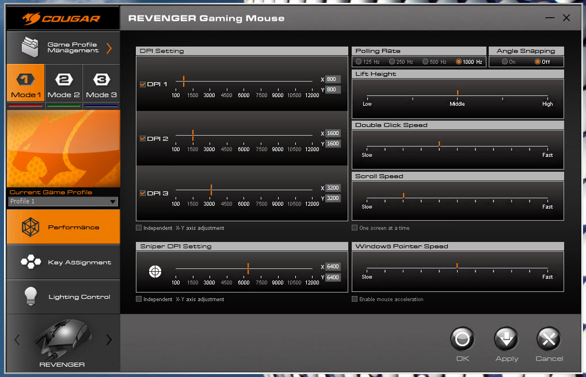Go to previous device with left arrow
Screen dimensions: 586x377
point(17,340)
